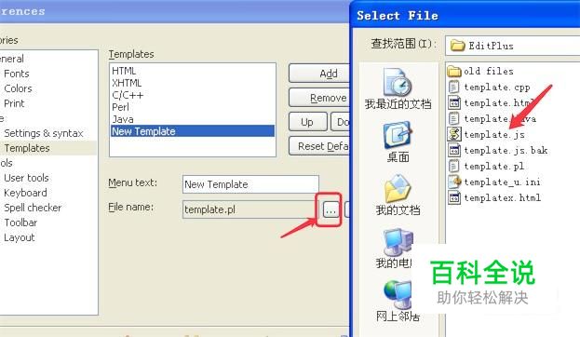The width and height of the screenshot is (580, 337).
Task: Open Network Neighborhood (网上邻居) shortcut
Action: point(398,301)
